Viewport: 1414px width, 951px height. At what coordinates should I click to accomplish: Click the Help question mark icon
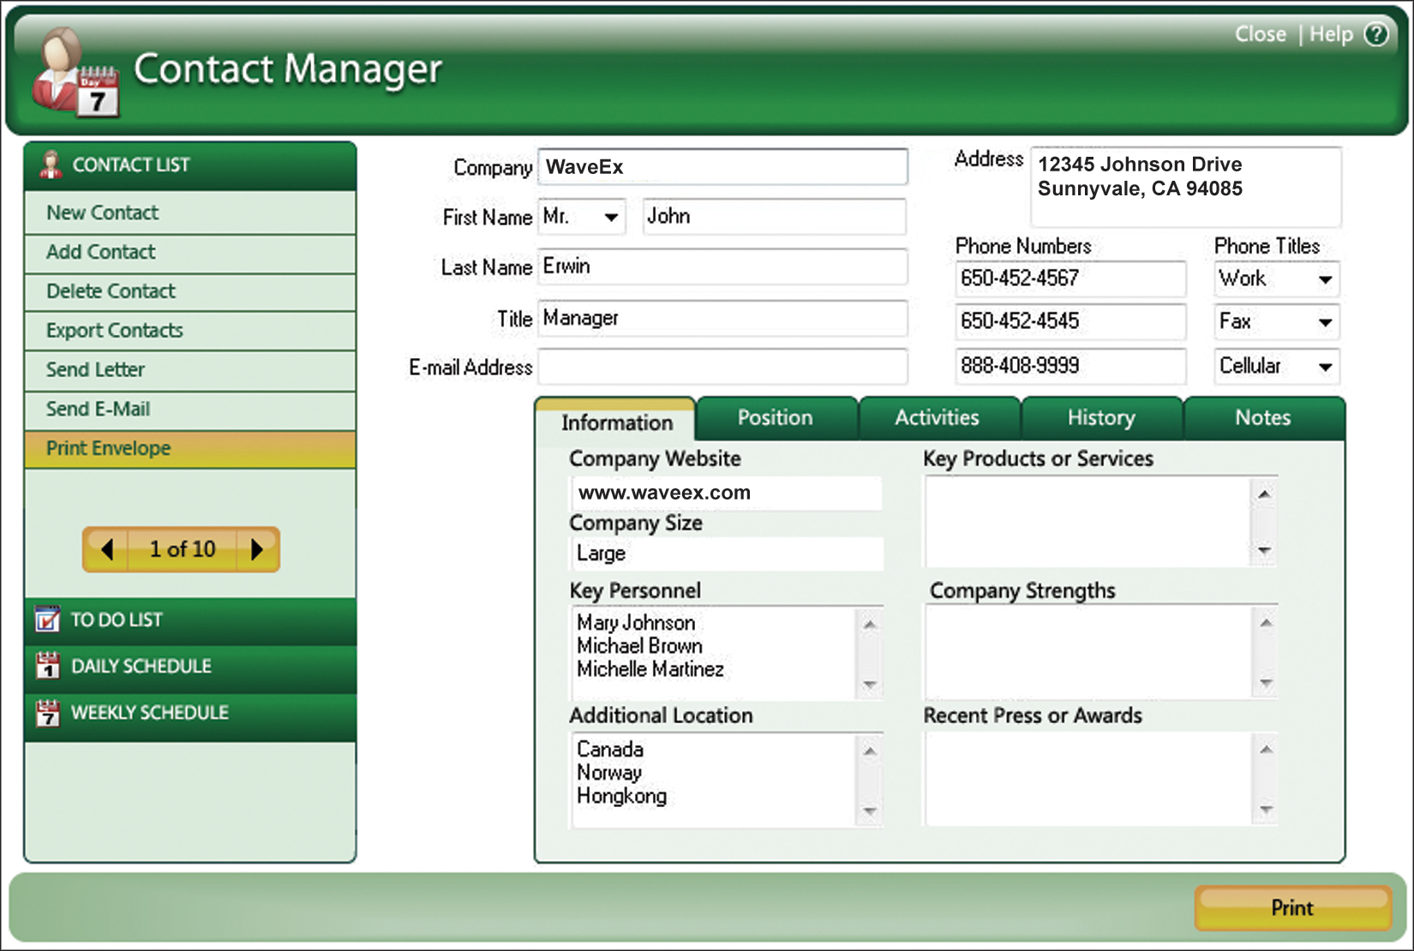coord(1376,34)
